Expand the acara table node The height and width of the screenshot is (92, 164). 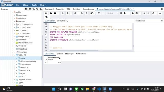[x=16, y=58]
